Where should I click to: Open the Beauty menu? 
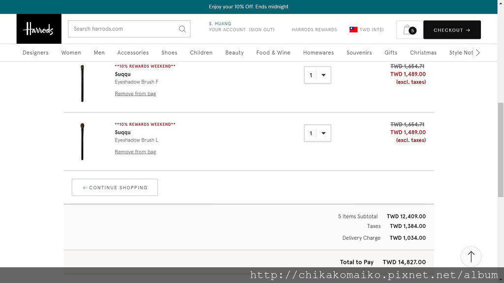234,53
